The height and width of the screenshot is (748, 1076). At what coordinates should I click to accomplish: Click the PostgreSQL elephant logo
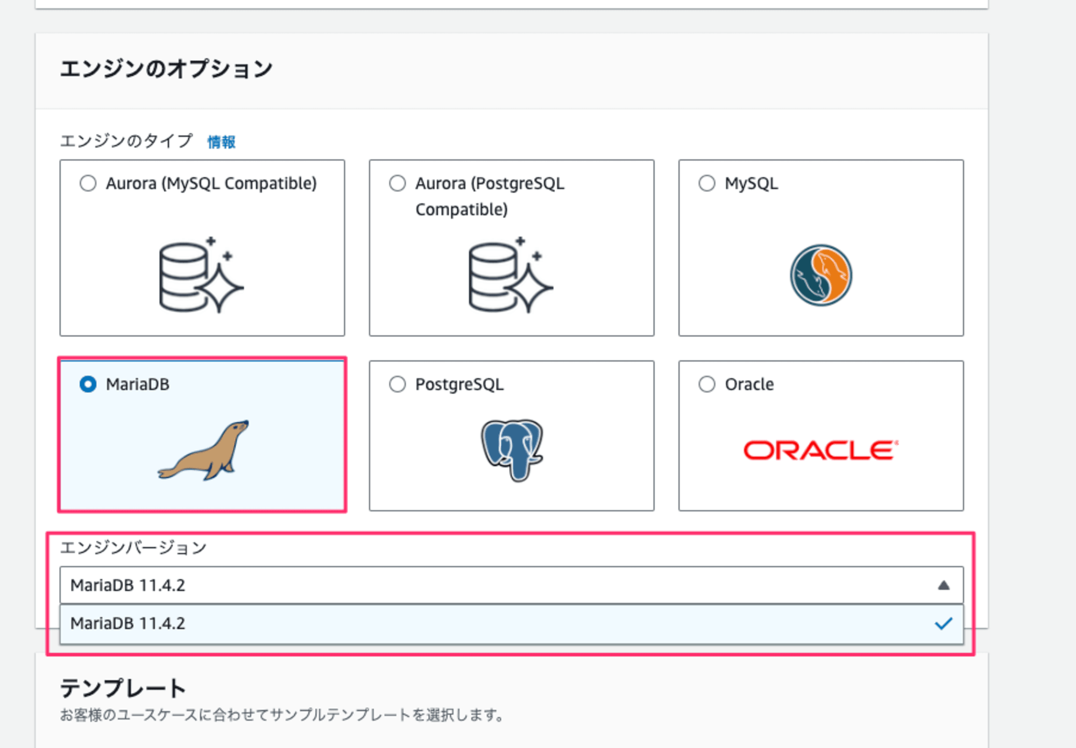pos(512,450)
